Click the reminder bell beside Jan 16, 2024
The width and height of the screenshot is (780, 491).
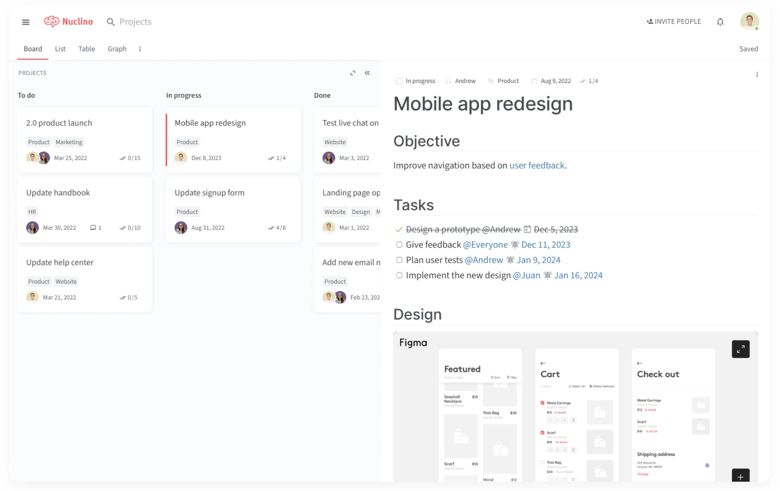point(547,275)
